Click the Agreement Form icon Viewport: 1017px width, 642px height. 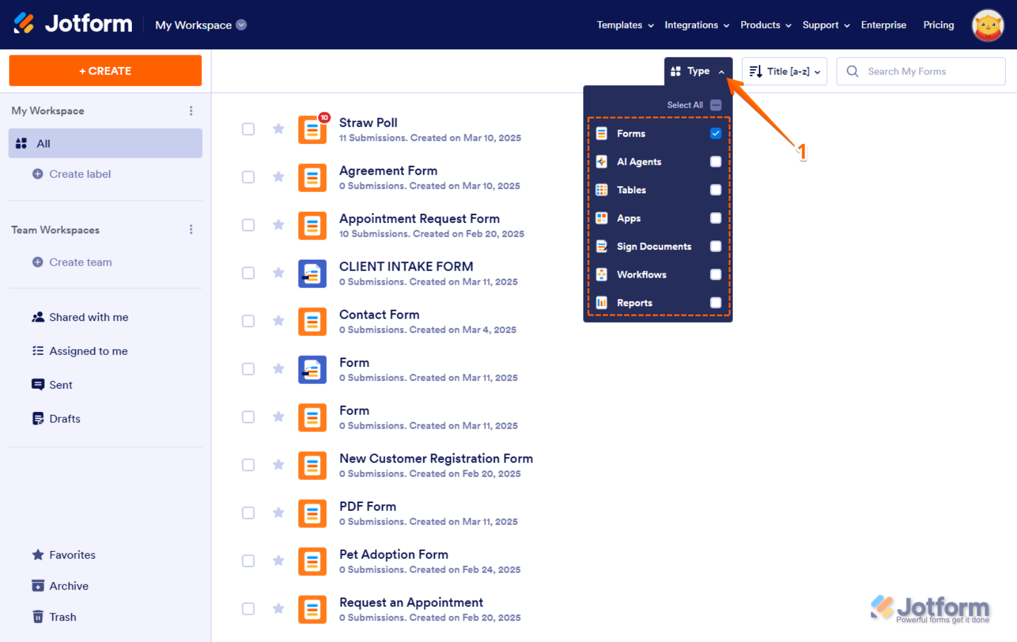312,178
